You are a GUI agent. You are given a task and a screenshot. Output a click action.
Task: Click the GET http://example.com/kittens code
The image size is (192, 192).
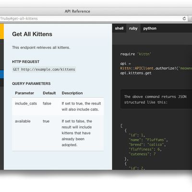tap(44, 70)
